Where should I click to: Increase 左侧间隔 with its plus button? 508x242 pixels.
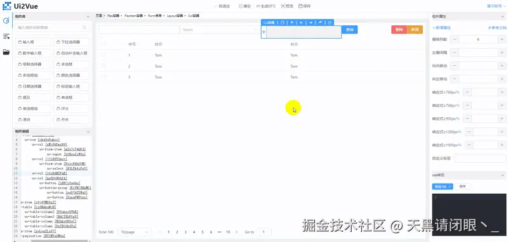pyautogui.click(x=502, y=53)
